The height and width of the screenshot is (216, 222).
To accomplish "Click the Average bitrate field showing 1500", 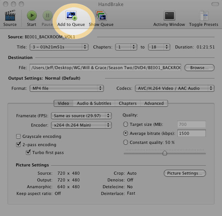I will coord(192,133).
